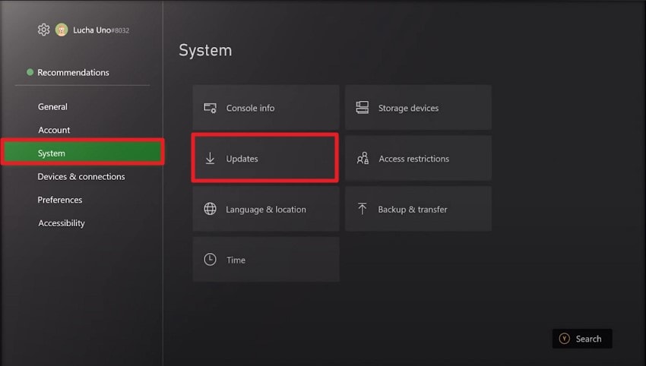Open the Time tile
646x366 pixels.
tap(266, 260)
